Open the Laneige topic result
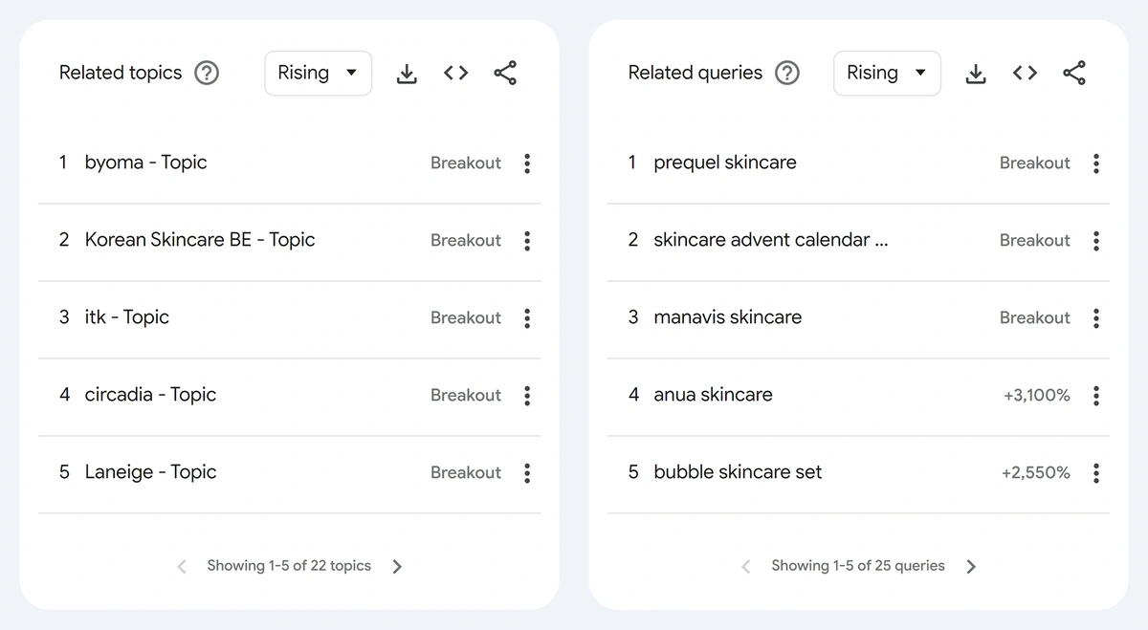 pos(150,472)
